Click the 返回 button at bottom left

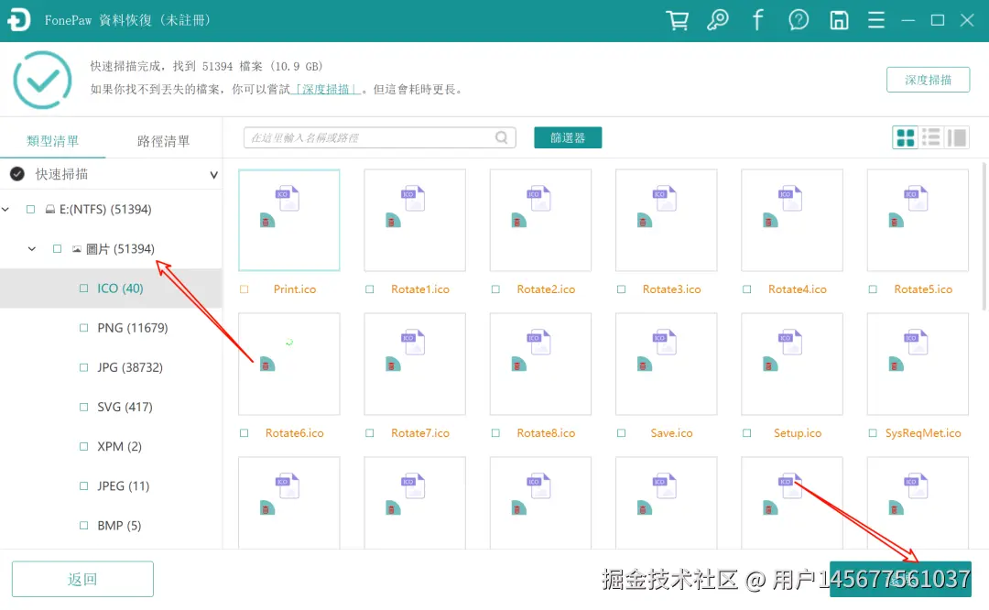coord(82,578)
